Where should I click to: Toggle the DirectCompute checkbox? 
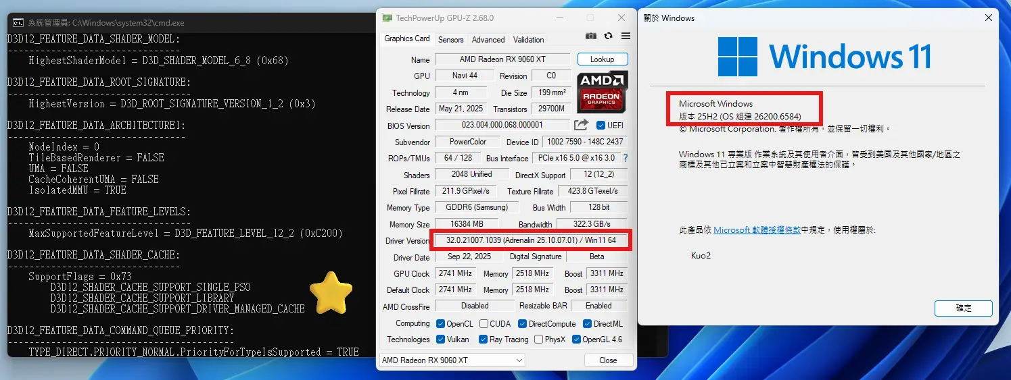(522, 324)
